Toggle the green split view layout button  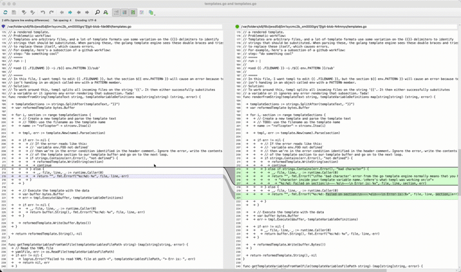coord(133,12)
